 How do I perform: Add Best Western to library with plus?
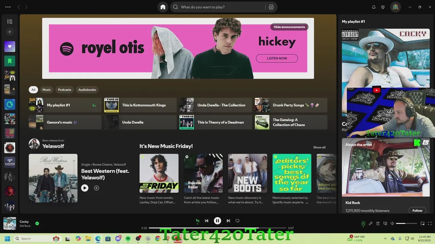click(x=97, y=188)
